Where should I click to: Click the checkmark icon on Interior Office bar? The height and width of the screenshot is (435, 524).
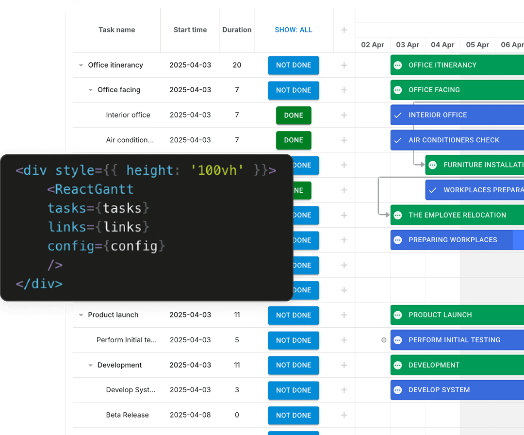(x=398, y=115)
